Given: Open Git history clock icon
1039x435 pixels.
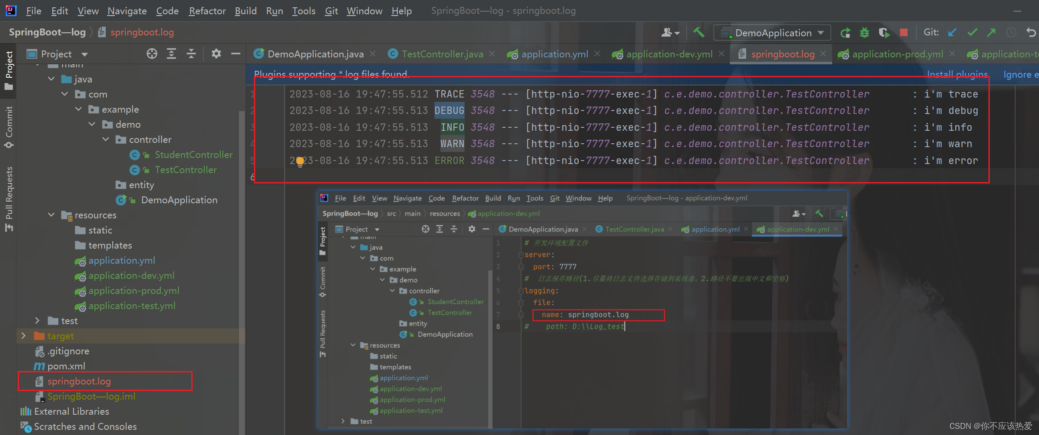Looking at the screenshot, I should [x=1011, y=33].
